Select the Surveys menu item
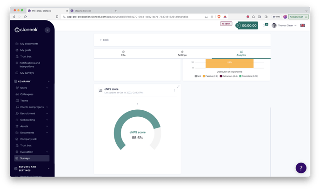 click(32, 158)
